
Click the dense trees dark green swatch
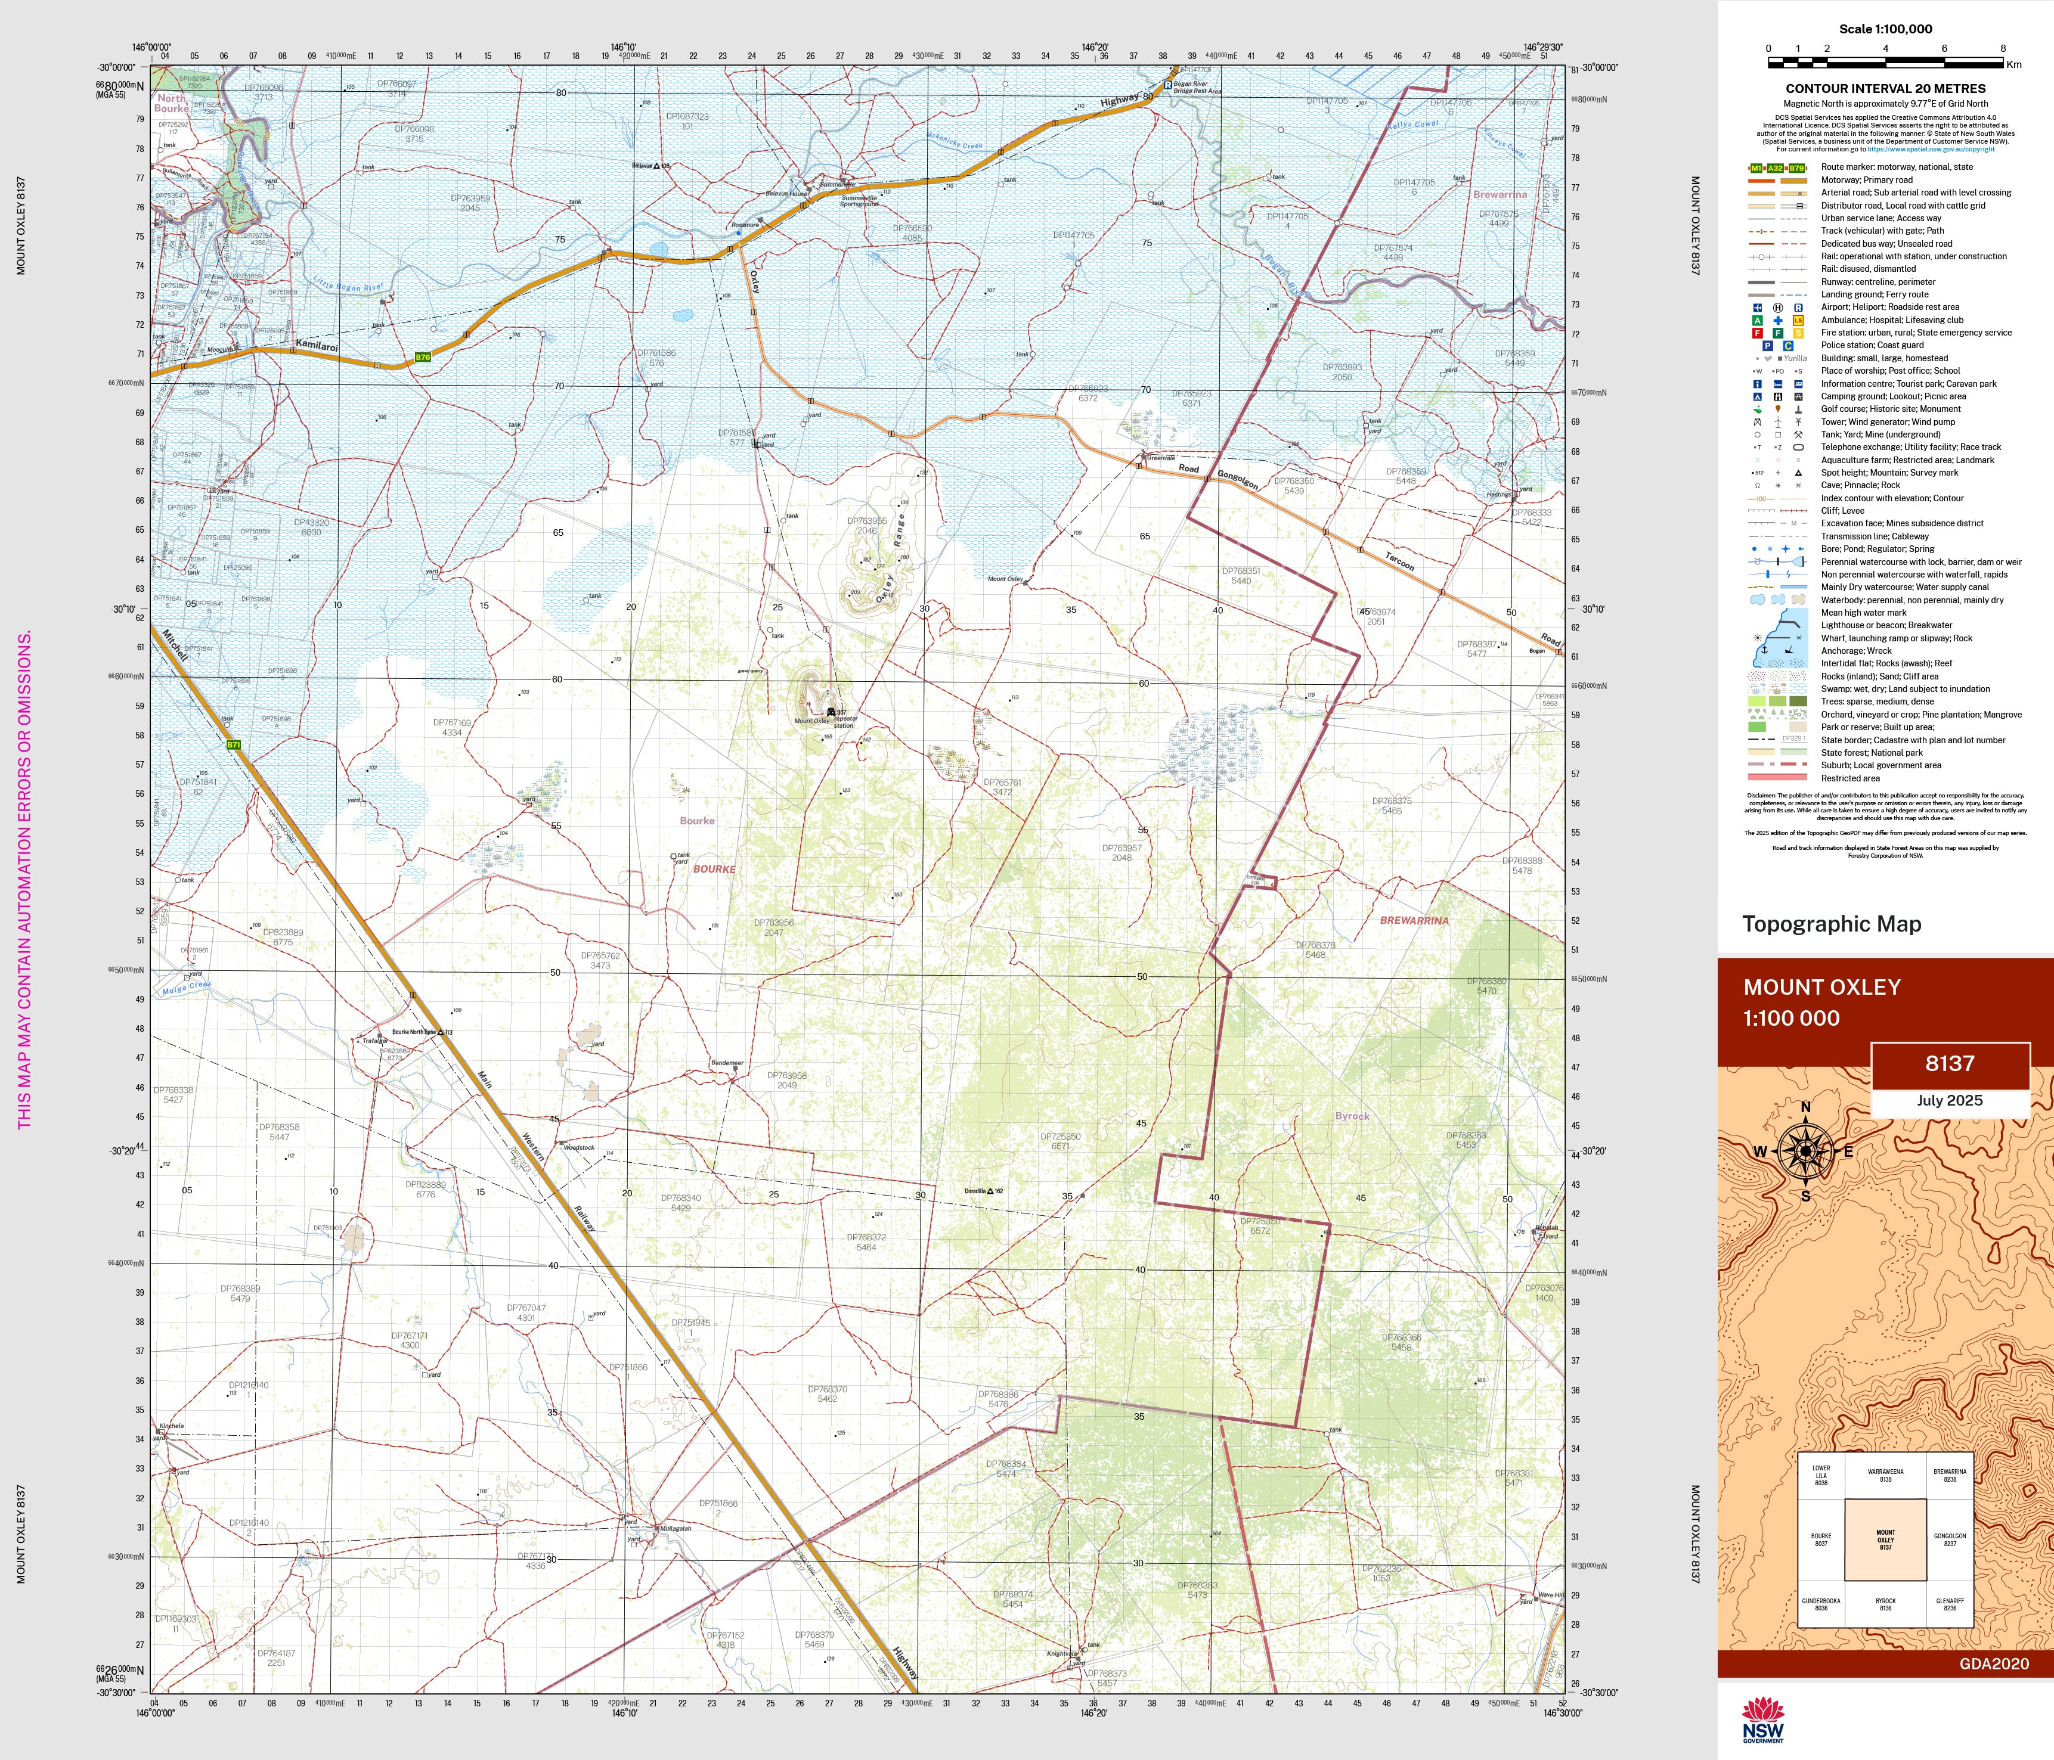[1798, 701]
